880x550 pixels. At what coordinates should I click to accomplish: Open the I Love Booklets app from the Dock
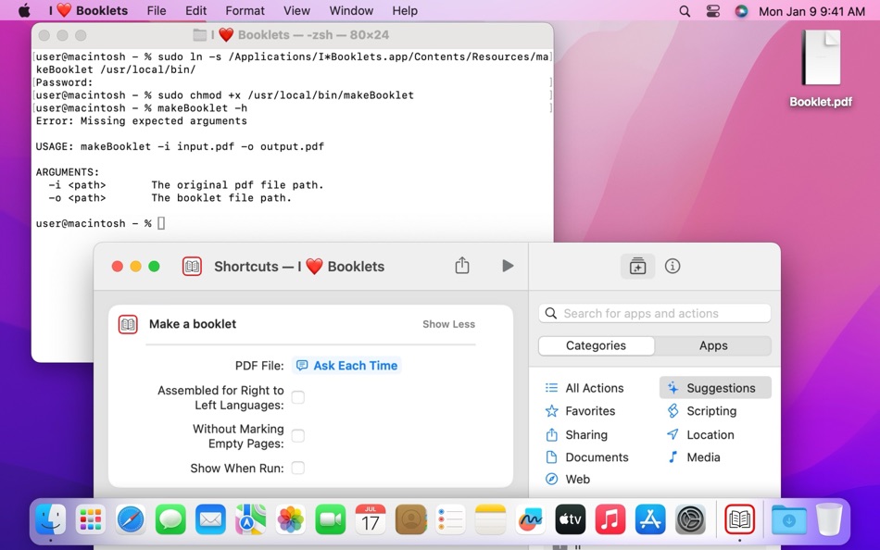click(738, 519)
